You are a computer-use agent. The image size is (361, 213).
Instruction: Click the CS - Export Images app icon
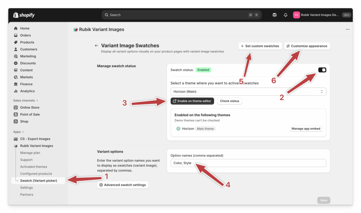16,139
